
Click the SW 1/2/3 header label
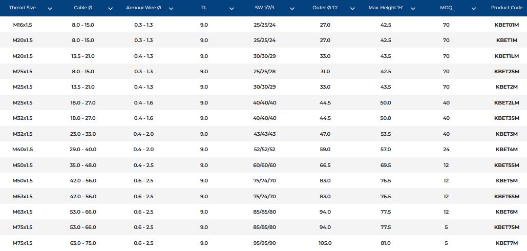coord(264,8)
